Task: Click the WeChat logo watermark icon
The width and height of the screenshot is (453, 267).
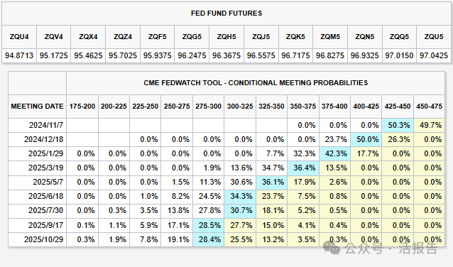Action: 332,248
